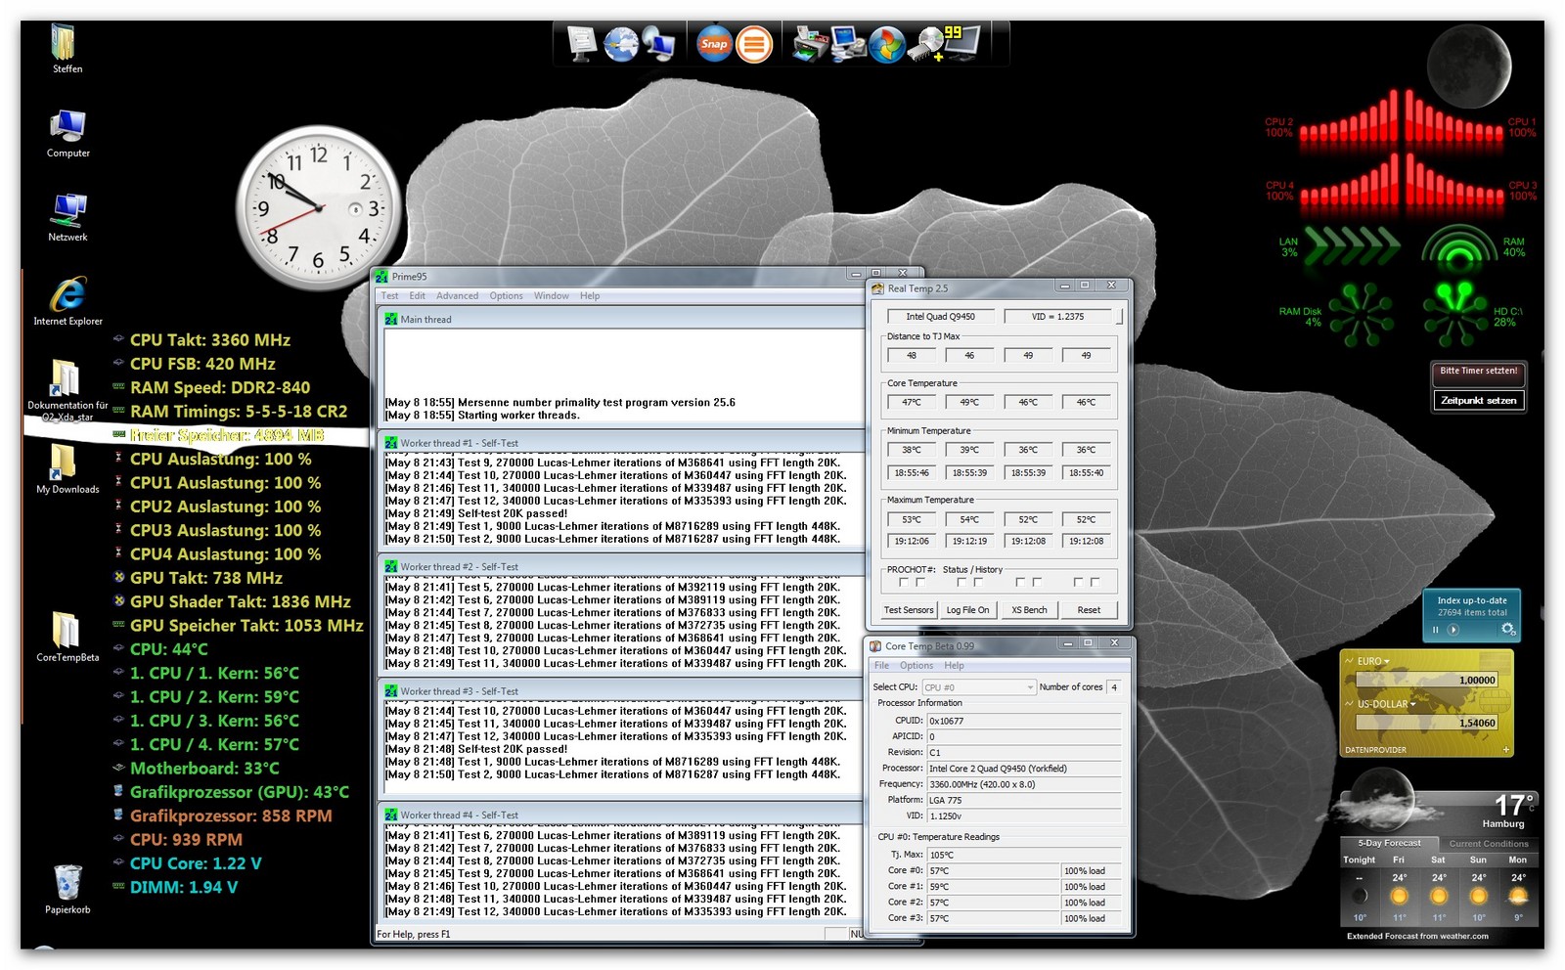
Task: Open the US-DOLLAR currency dropdown
Action: (x=1385, y=704)
